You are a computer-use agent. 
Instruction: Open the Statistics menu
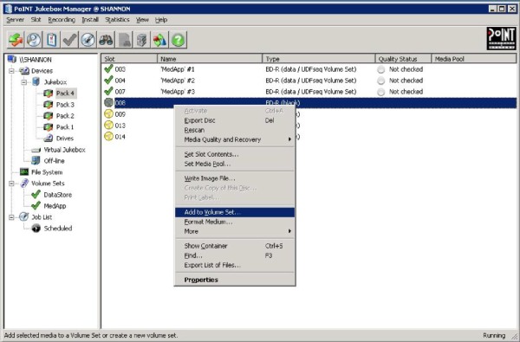tap(117, 20)
